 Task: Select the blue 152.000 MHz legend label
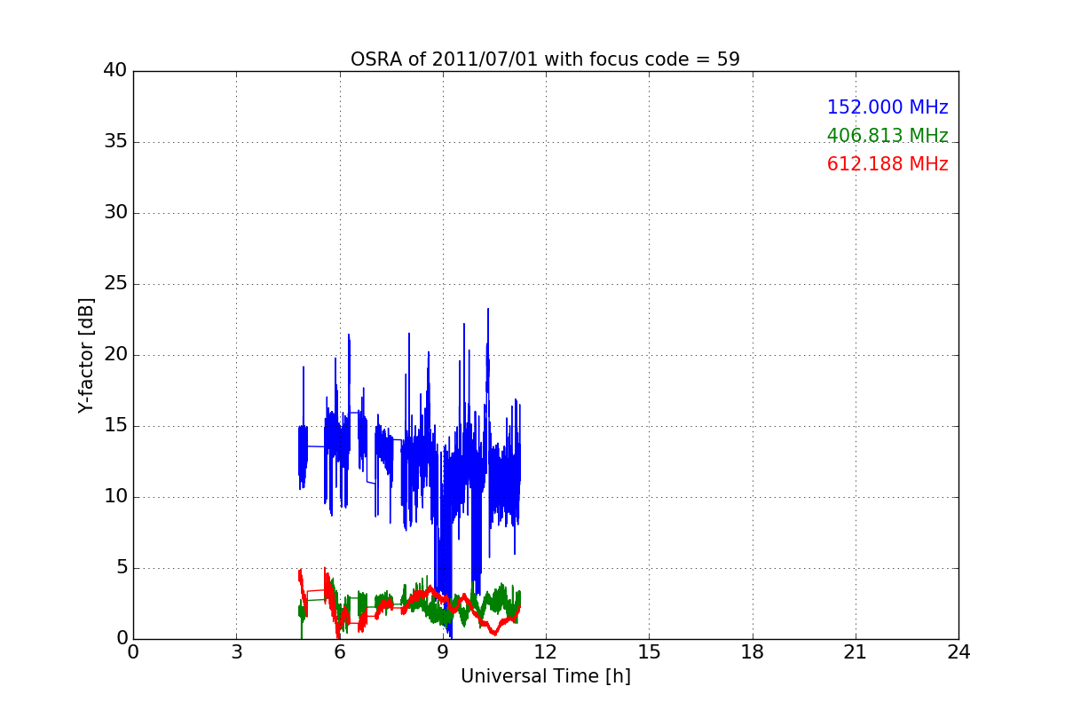point(887,107)
